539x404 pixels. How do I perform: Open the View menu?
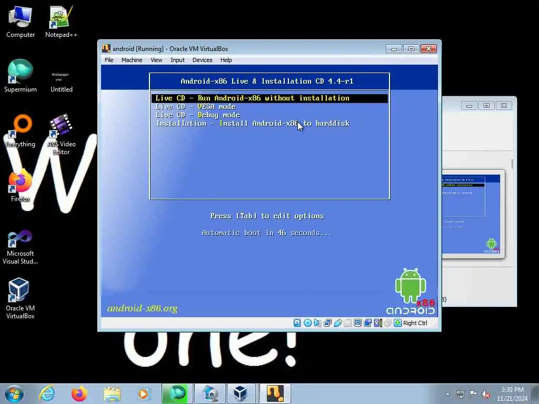tap(156, 60)
